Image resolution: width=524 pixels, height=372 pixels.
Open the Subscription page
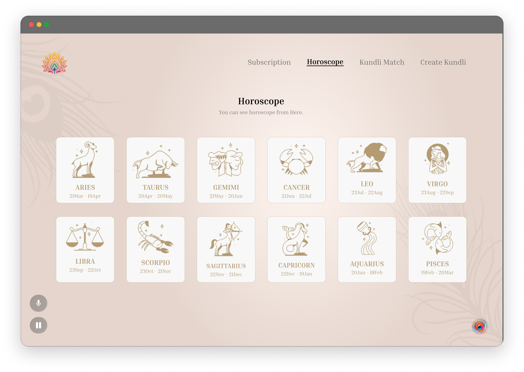(269, 62)
